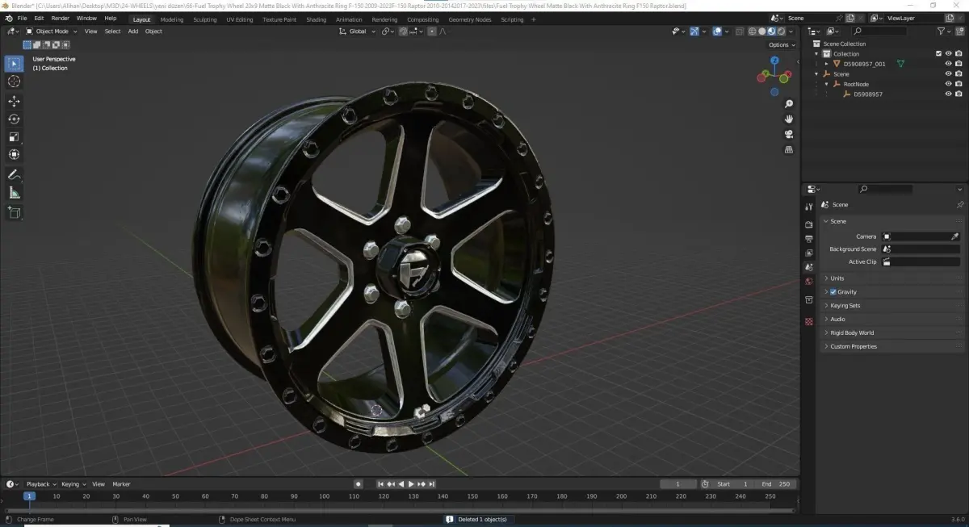Click the playhead at frame 1
This screenshot has height=527, width=969.
tap(29, 496)
